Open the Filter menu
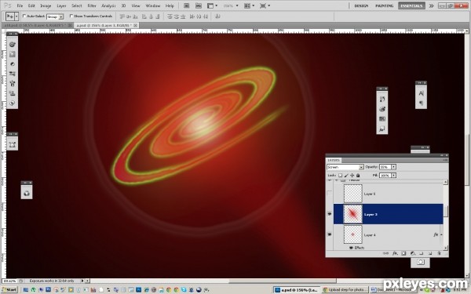The width and height of the screenshot is (471, 294). click(92, 5)
